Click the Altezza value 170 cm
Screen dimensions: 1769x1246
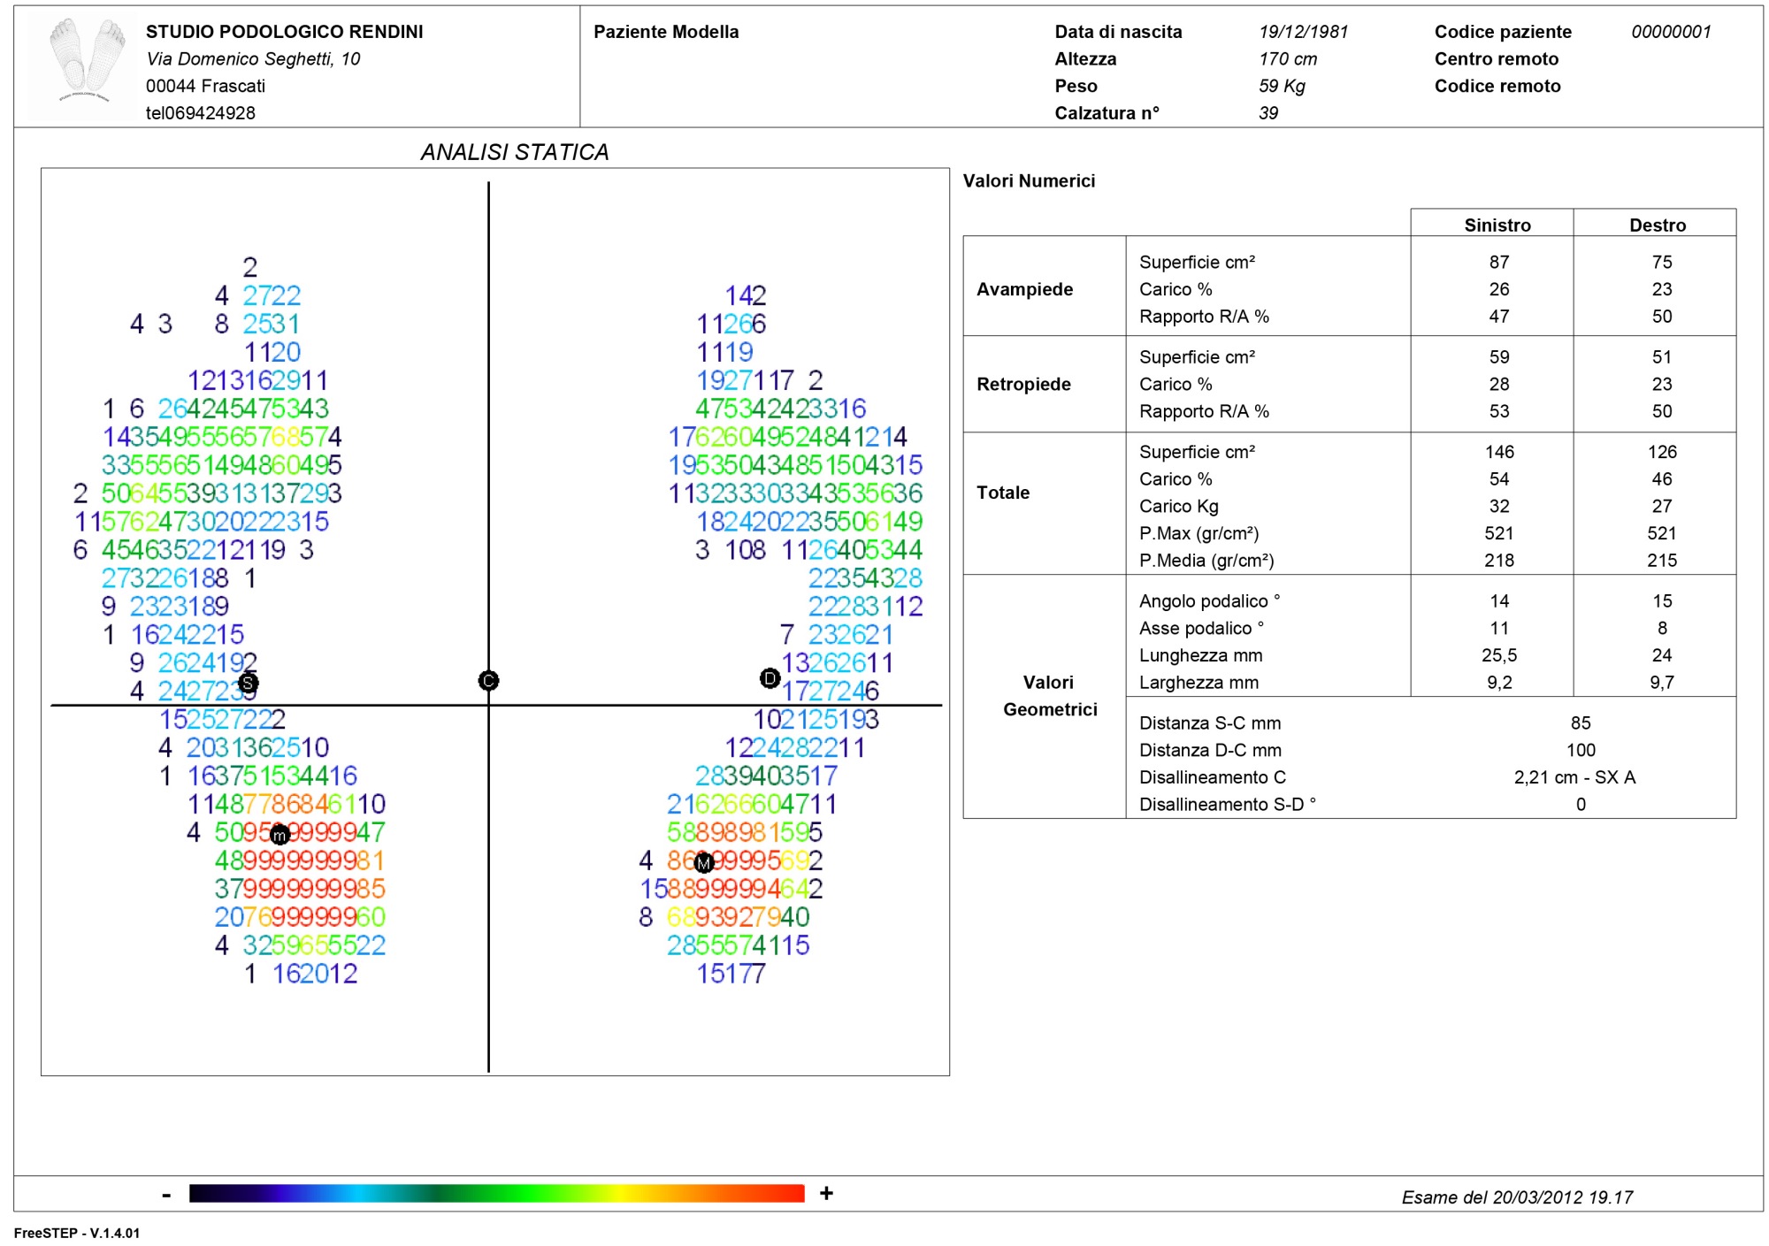pos(1288,58)
